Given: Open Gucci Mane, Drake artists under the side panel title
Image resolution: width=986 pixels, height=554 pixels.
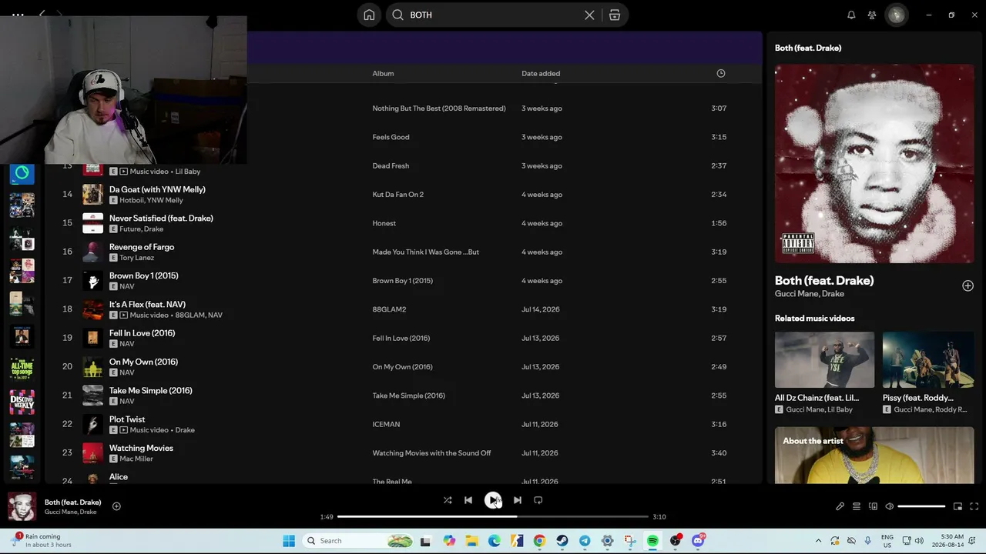Looking at the screenshot, I should click(810, 294).
